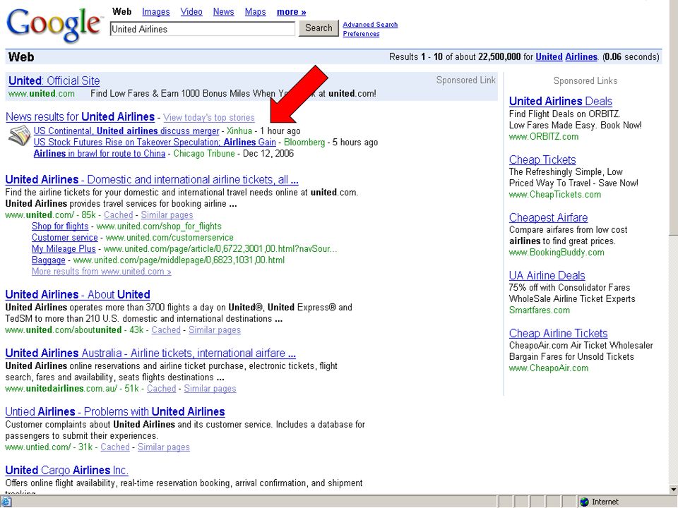
Task: Open 'United Airlines Deals' sponsored ad
Action: (560, 101)
